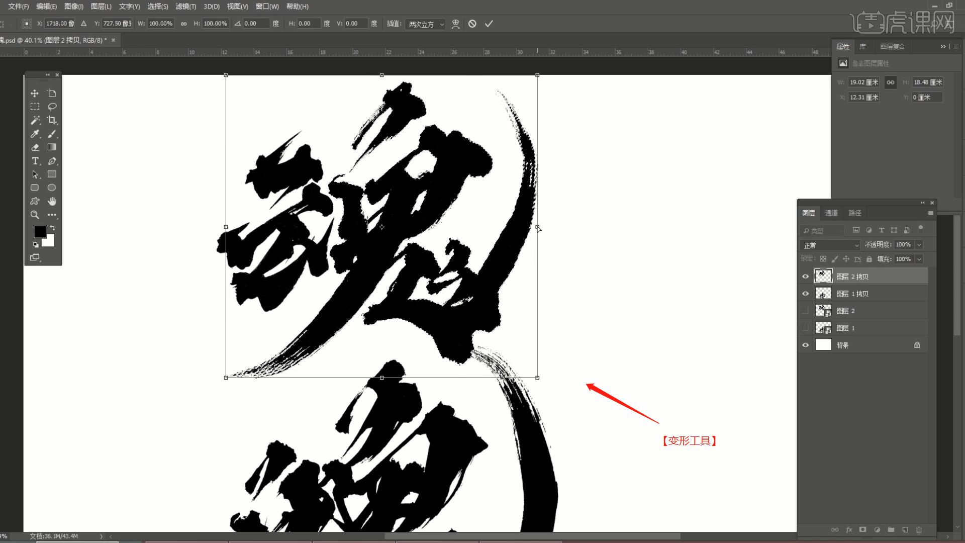Viewport: 965px width, 543px height.
Task: Show the 图层 2 layer visibility
Action: pos(806,310)
